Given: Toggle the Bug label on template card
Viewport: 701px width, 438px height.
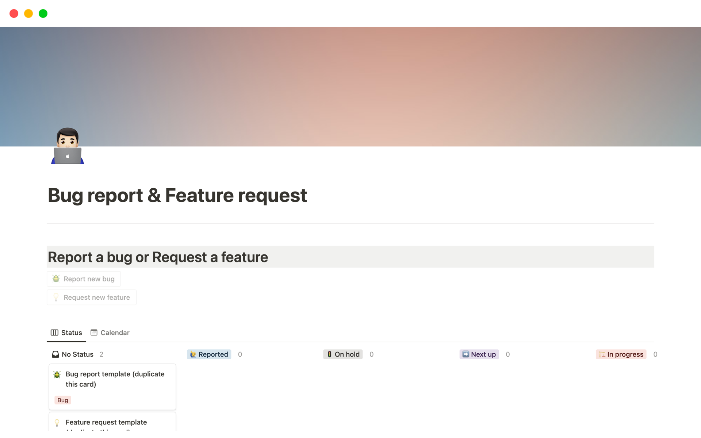Looking at the screenshot, I should (62, 400).
